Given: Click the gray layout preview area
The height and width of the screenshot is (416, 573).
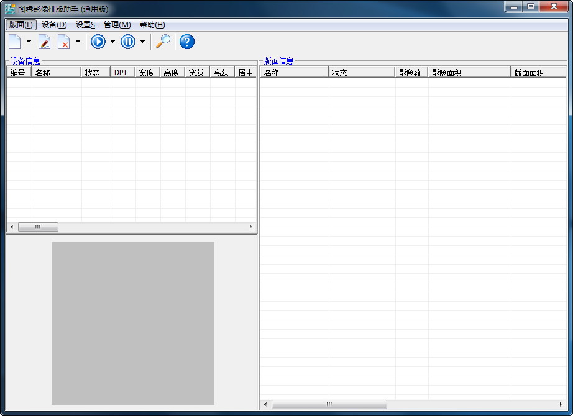Looking at the screenshot, I should tap(133, 323).
